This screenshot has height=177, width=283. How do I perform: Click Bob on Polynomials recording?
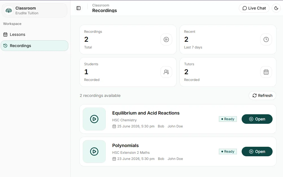(161, 159)
